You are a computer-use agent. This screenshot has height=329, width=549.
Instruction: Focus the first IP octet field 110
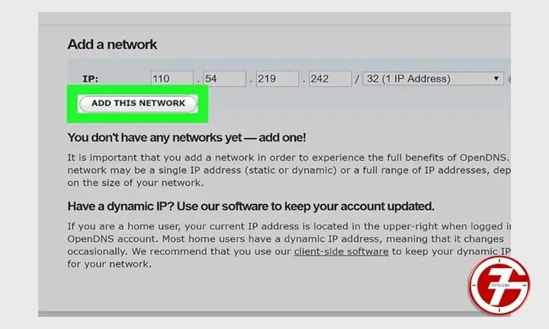click(172, 78)
